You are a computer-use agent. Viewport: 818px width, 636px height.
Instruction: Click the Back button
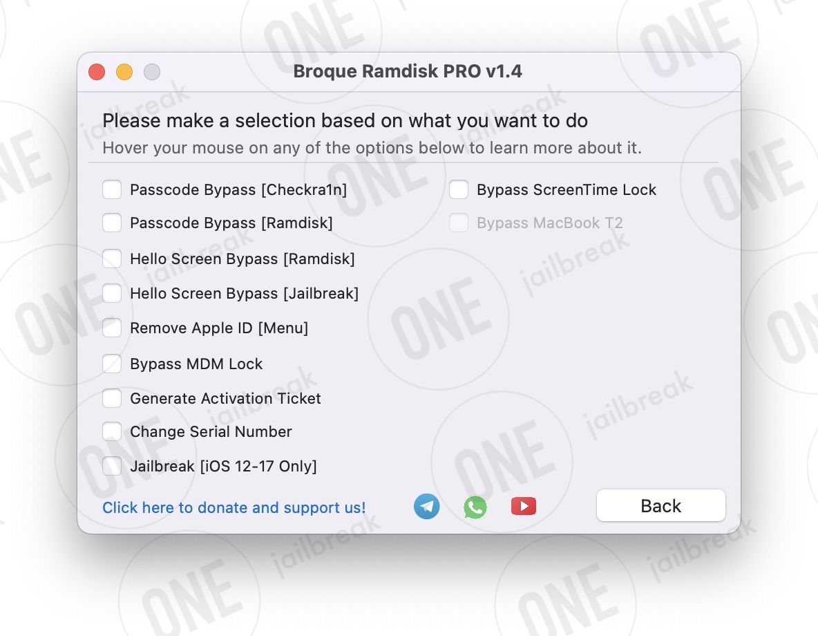(661, 505)
